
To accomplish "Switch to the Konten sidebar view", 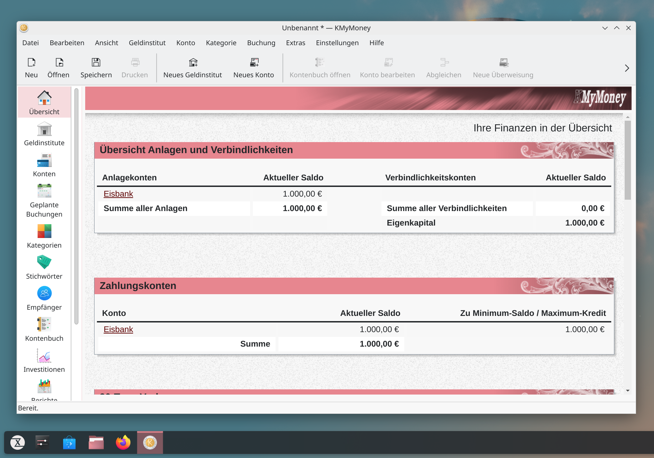I will (44, 165).
